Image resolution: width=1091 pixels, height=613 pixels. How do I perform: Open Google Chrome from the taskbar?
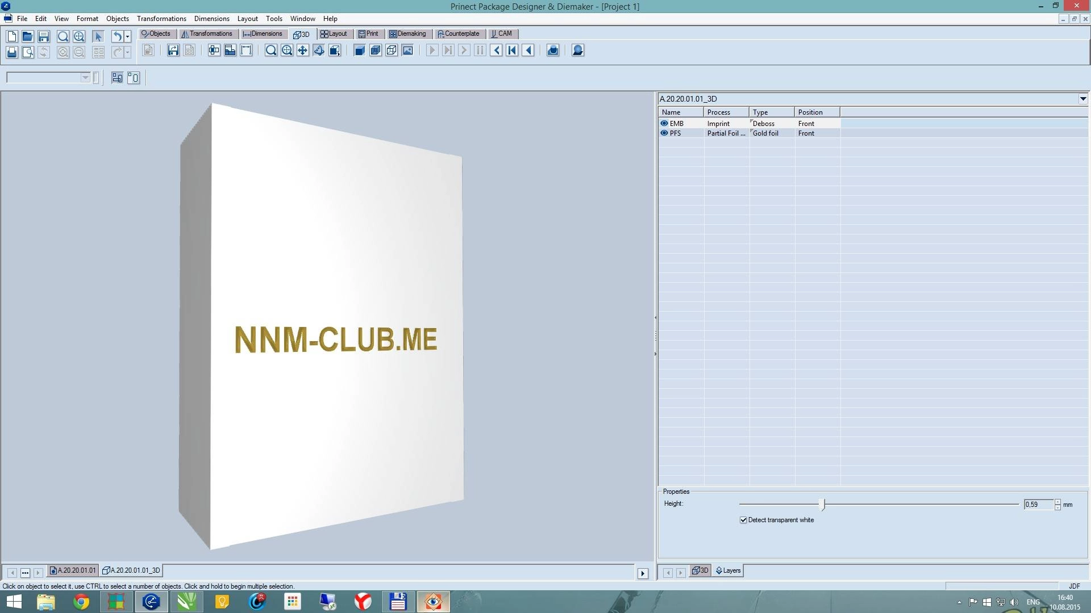81,602
